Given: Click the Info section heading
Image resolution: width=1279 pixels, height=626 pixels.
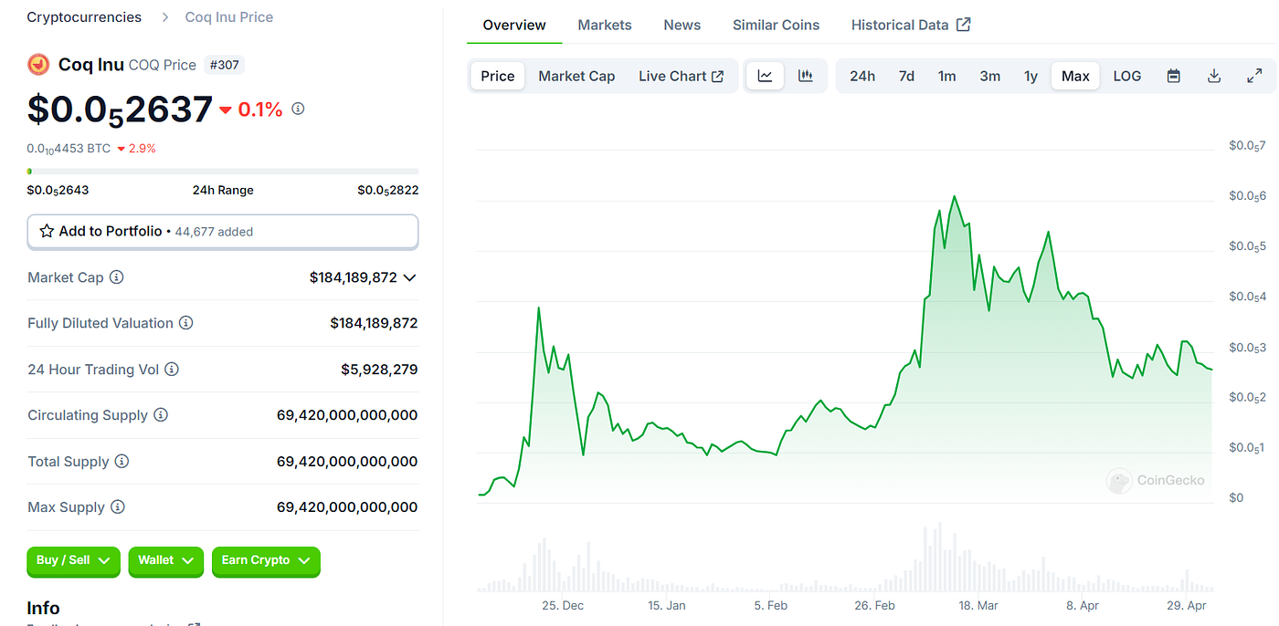Looking at the screenshot, I should 43,608.
